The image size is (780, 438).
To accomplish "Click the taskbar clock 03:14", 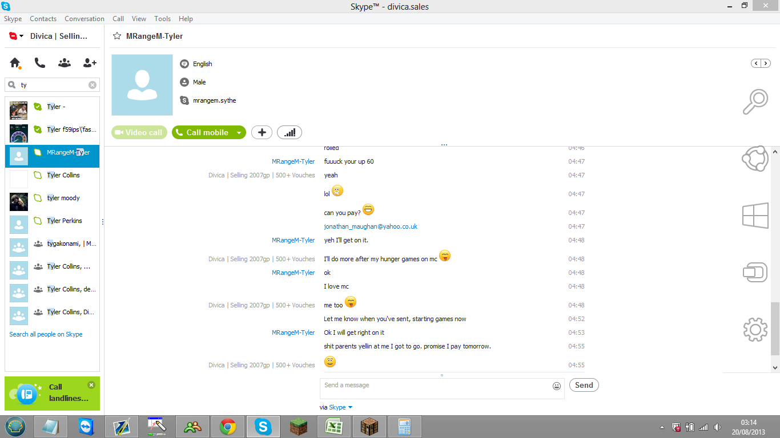I will [x=749, y=423].
